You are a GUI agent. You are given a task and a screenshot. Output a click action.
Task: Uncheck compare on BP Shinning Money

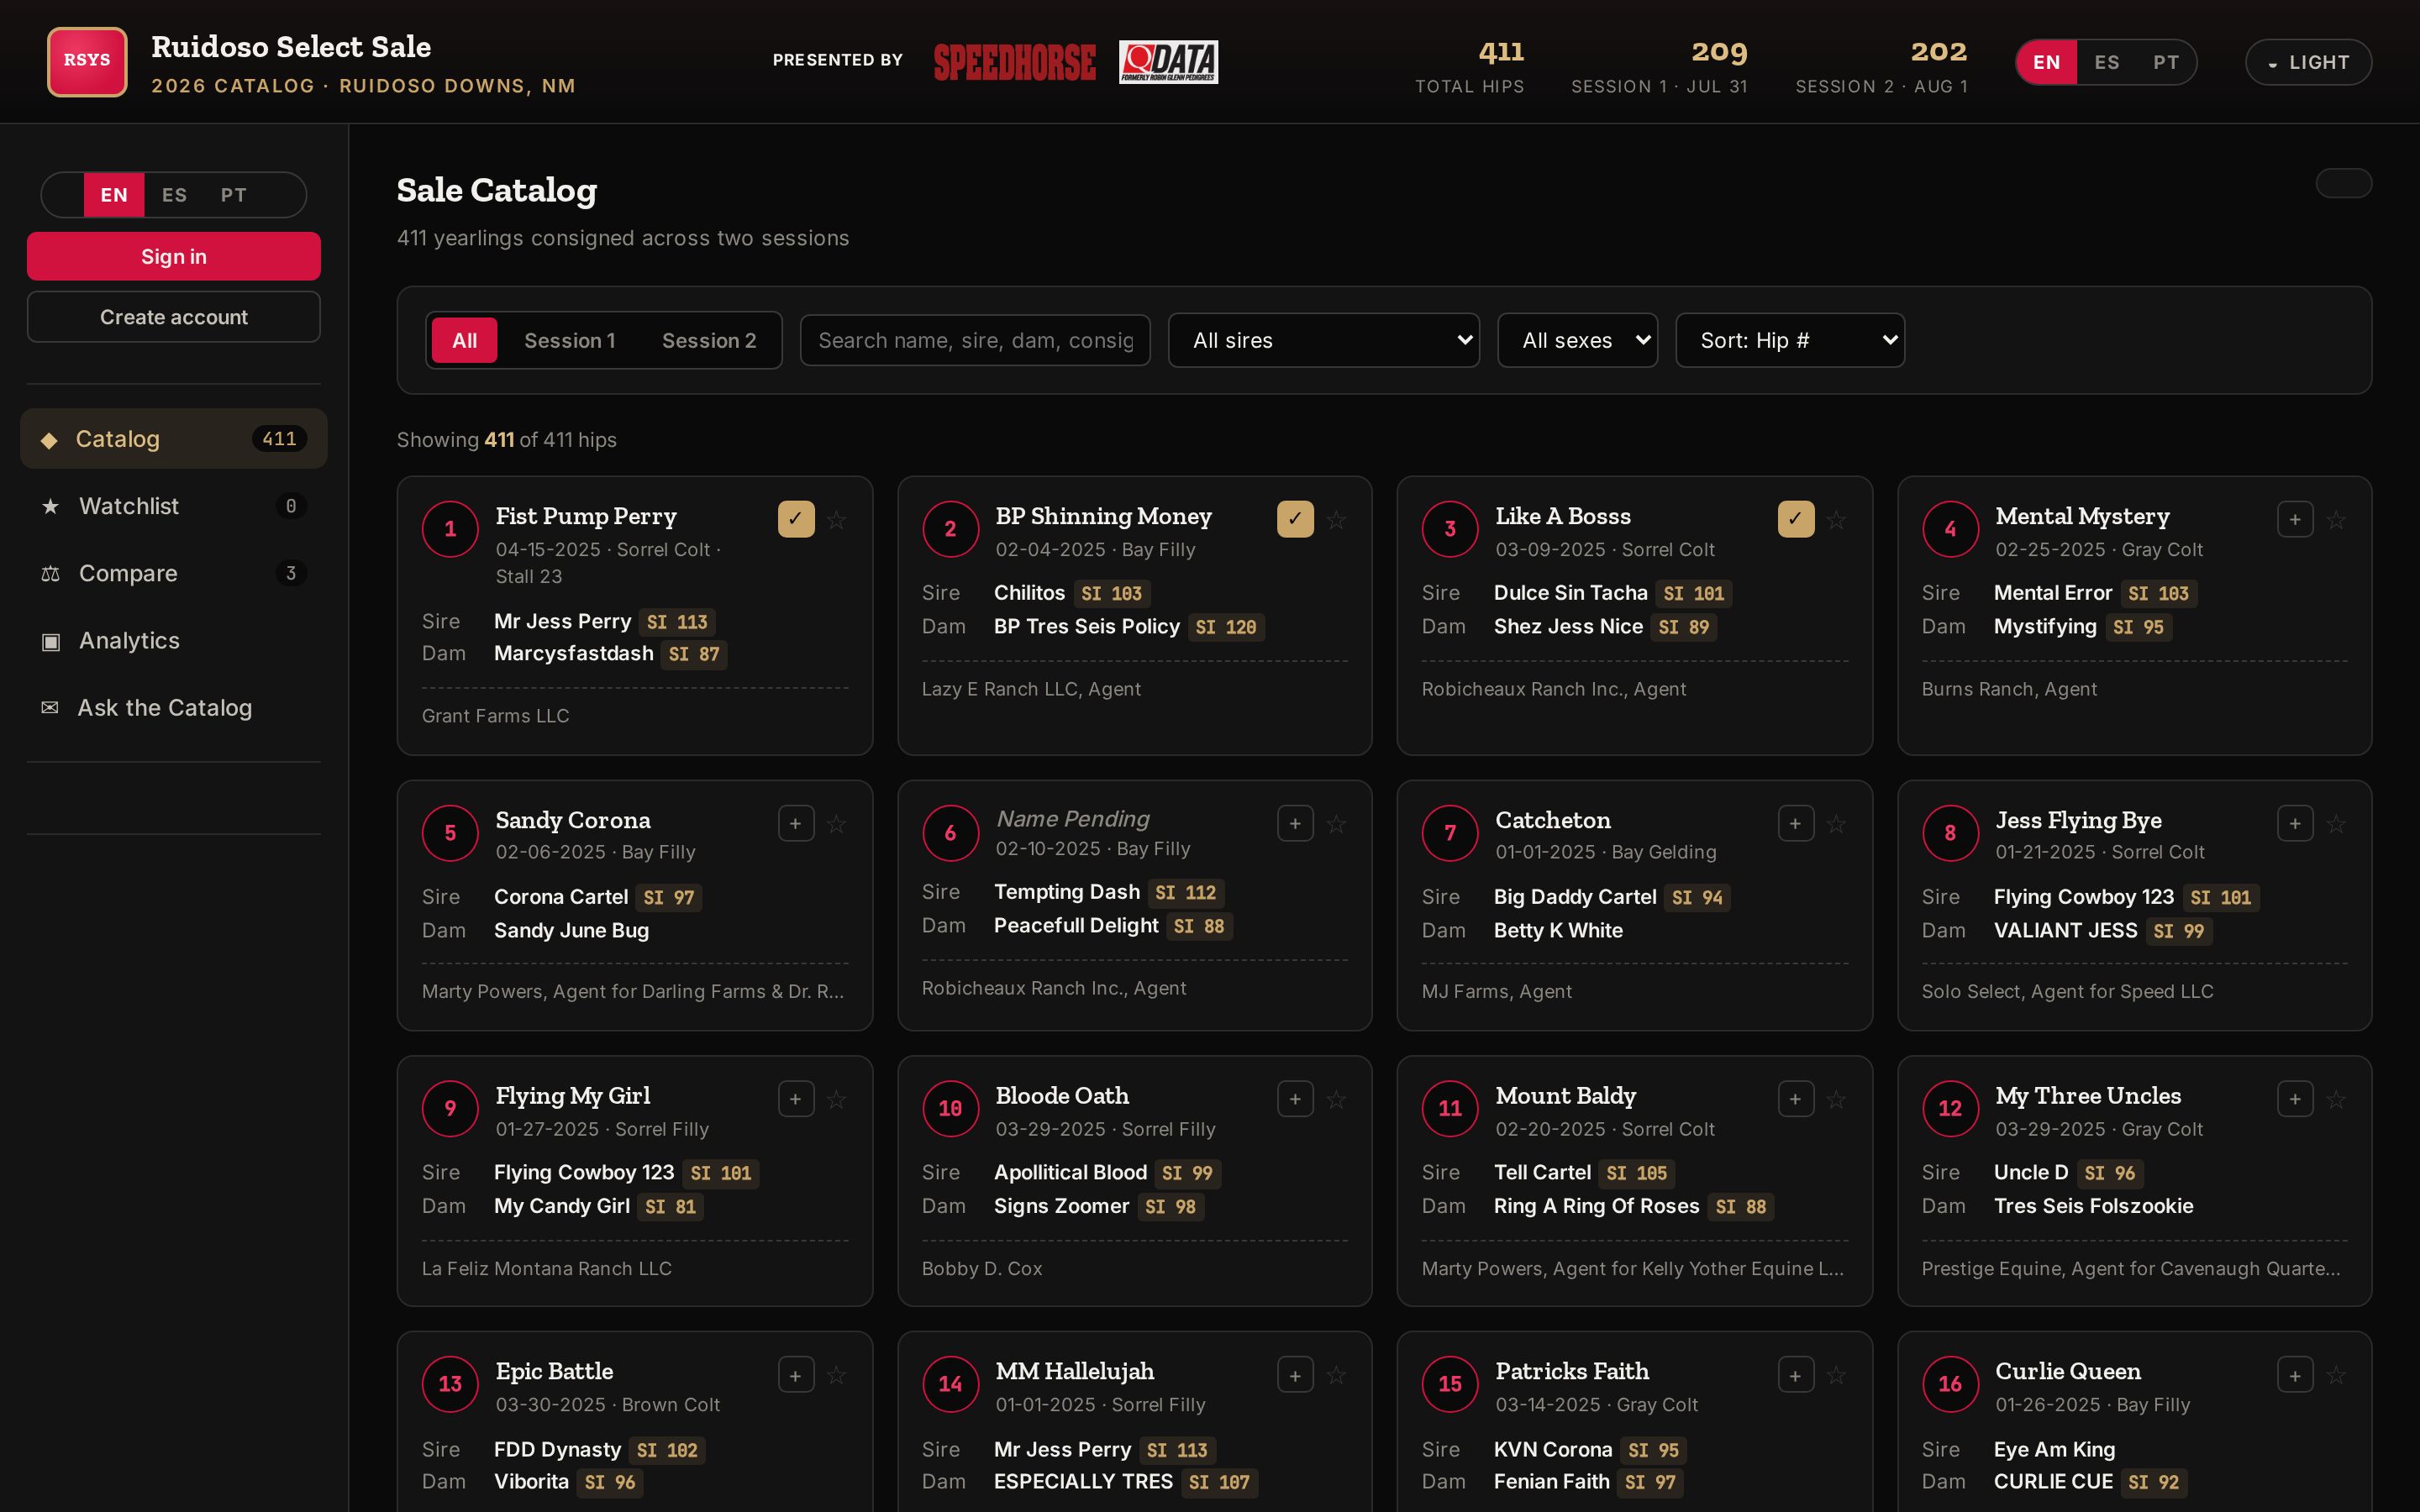(1295, 520)
